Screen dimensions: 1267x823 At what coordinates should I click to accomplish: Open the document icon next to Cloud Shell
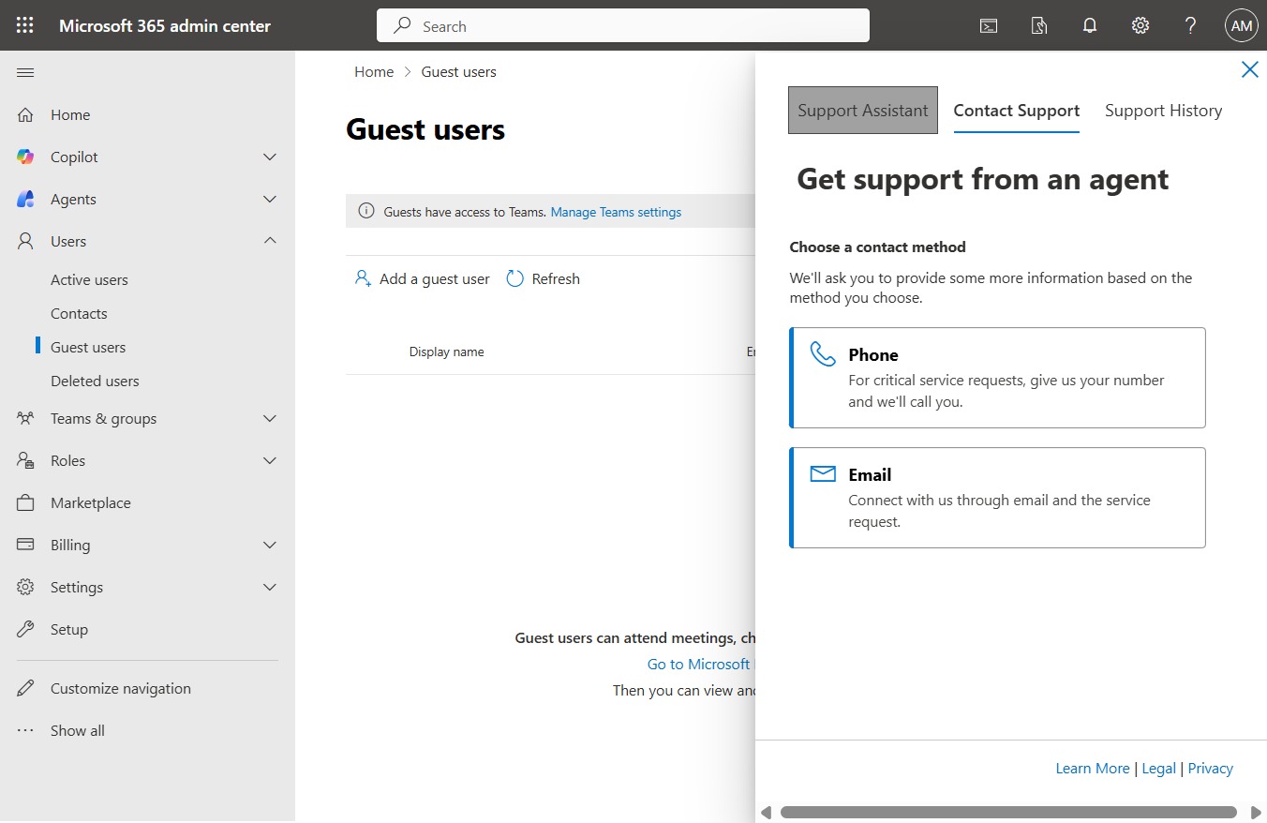point(1039,25)
